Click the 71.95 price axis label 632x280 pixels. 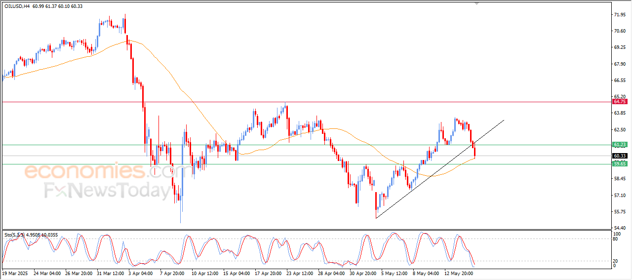pos(620,15)
